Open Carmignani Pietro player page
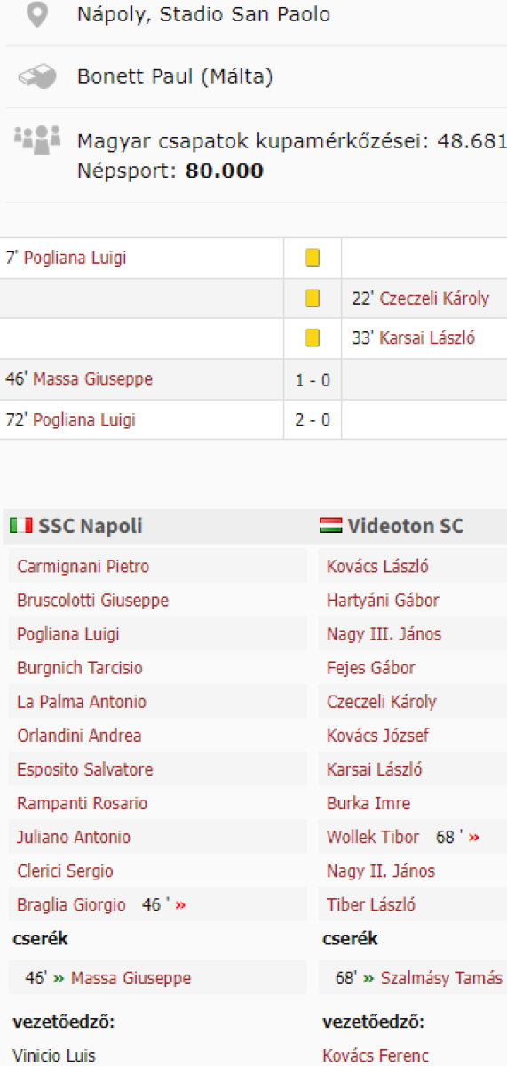The height and width of the screenshot is (1066, 507). [83, 567]
